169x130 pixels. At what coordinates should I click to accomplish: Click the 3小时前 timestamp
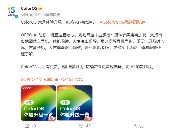tap(27, 15)
